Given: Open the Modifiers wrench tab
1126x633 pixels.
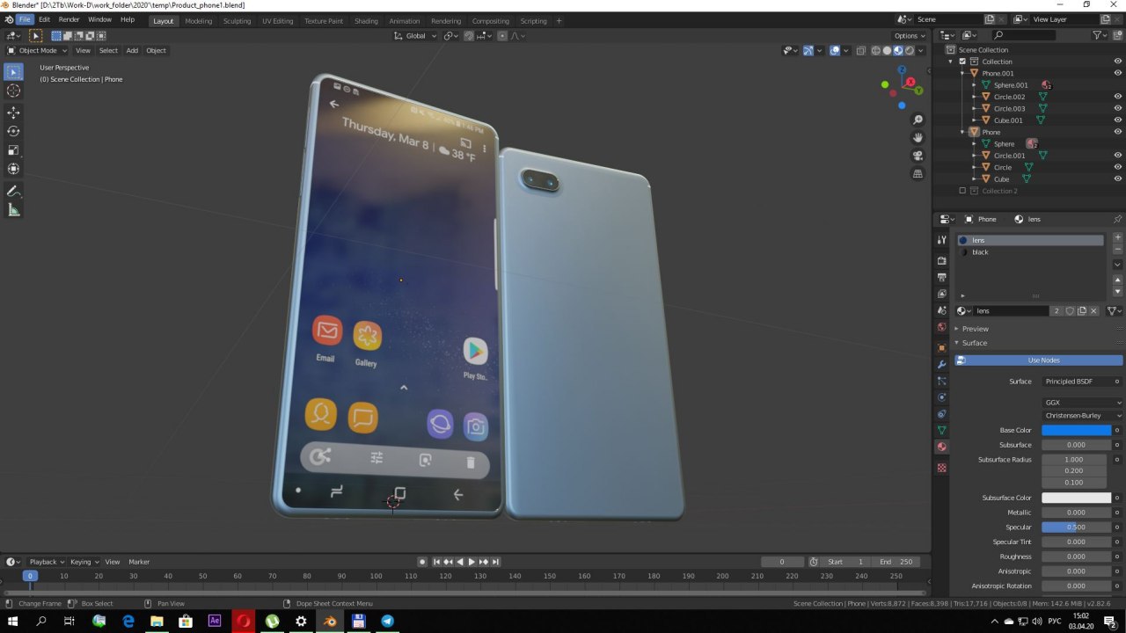Looking at the screenshot, I should [941, 364].
